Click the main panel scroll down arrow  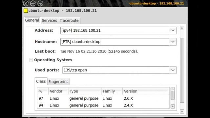(182, 111)
